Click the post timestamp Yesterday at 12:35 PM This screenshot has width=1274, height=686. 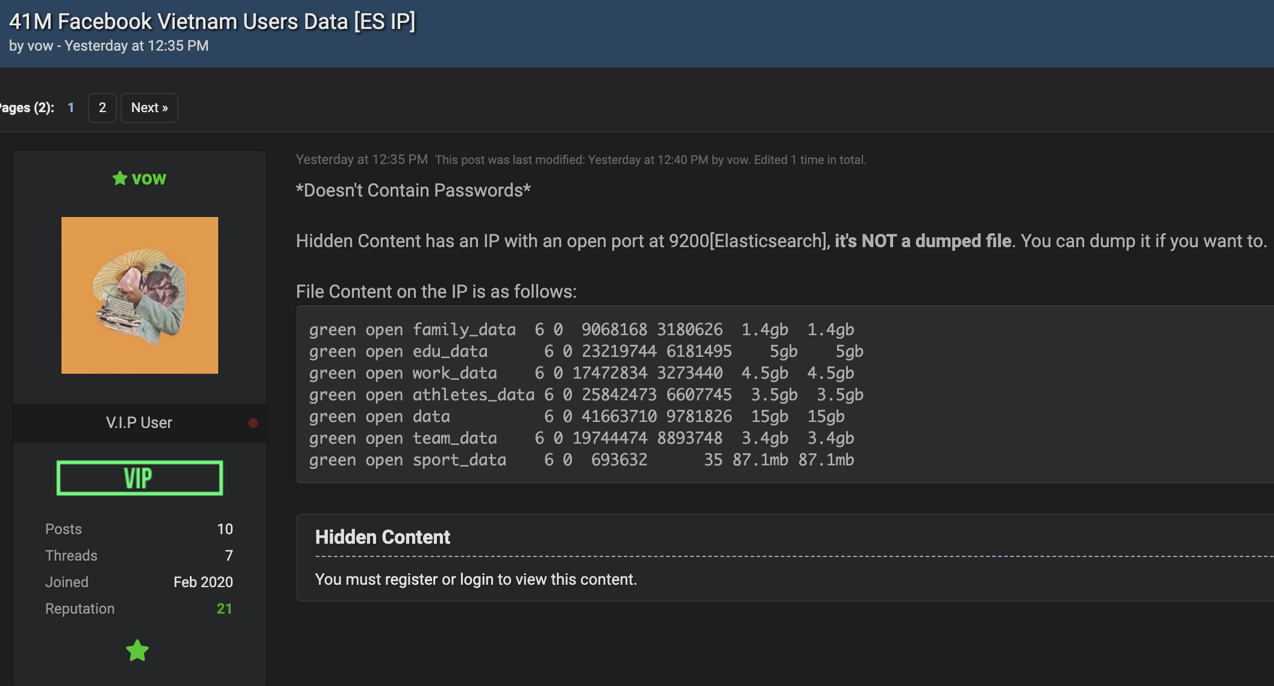click(362, 160)
